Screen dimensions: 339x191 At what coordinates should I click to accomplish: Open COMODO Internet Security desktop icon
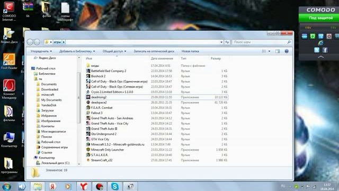(9, 11)
